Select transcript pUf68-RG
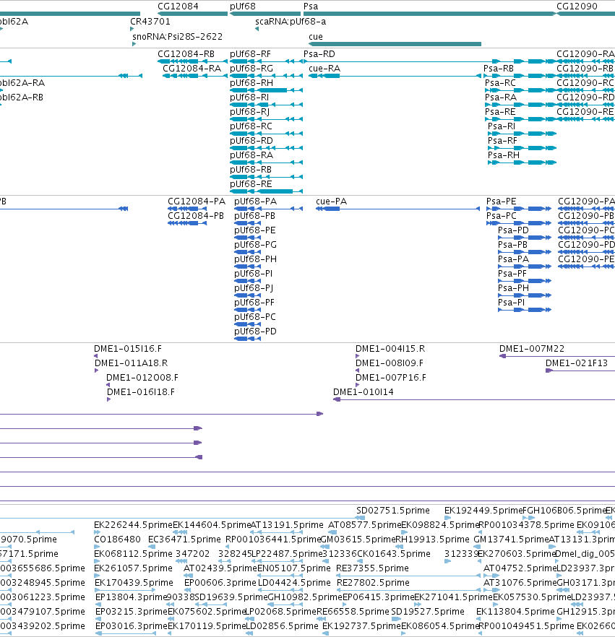Viewport: 615px width, 637px height. point(266,76)
